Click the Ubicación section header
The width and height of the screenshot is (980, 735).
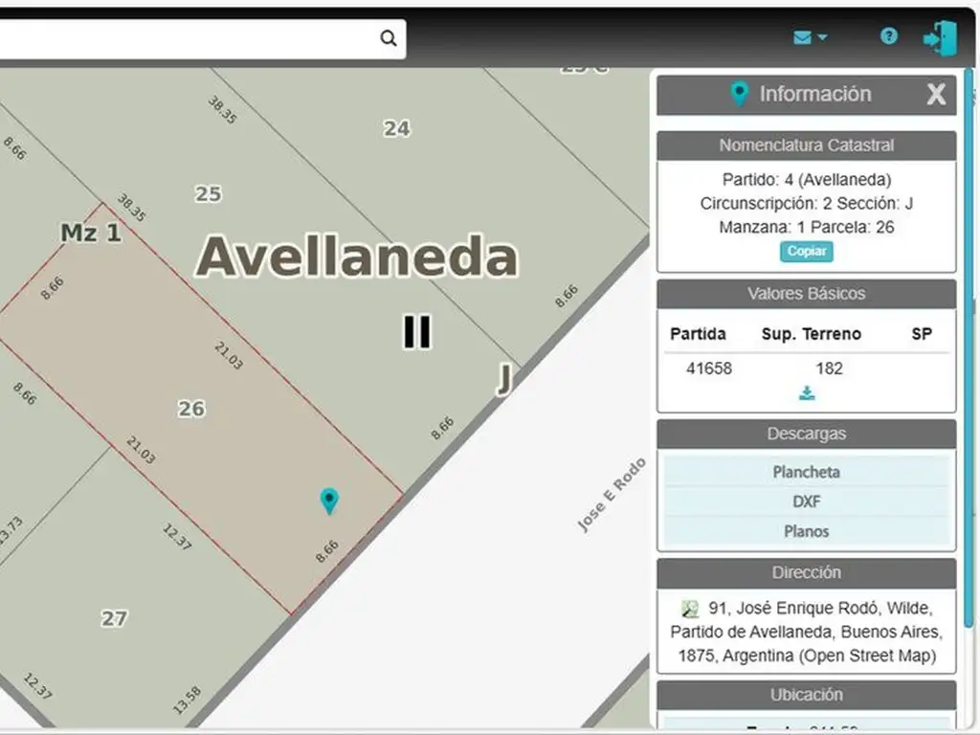coord(806,695)
